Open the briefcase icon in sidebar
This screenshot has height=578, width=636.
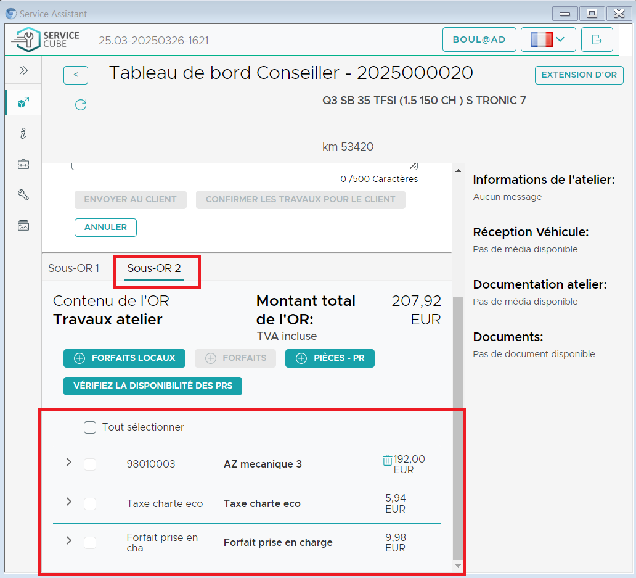pos(23,164)
